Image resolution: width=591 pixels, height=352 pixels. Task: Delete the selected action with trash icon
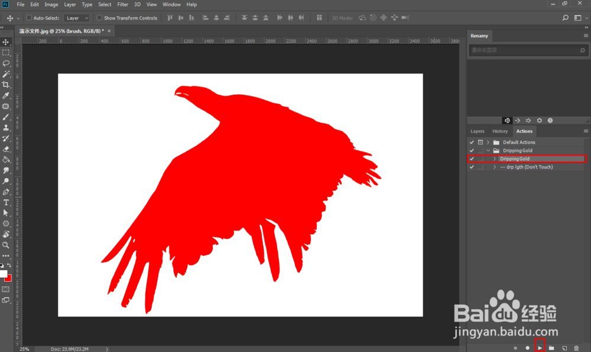point(576,348)
